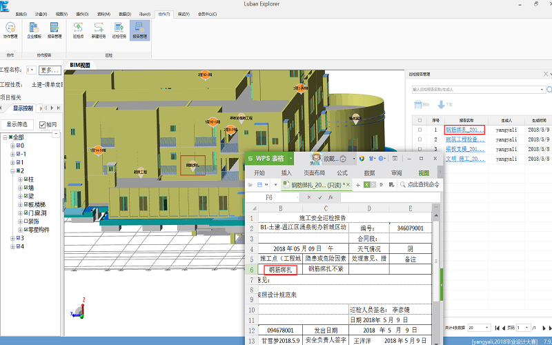The height and width of the screenshot is (345, 552).
Task: Go to first page in report panel pagination
Action: 497,328
